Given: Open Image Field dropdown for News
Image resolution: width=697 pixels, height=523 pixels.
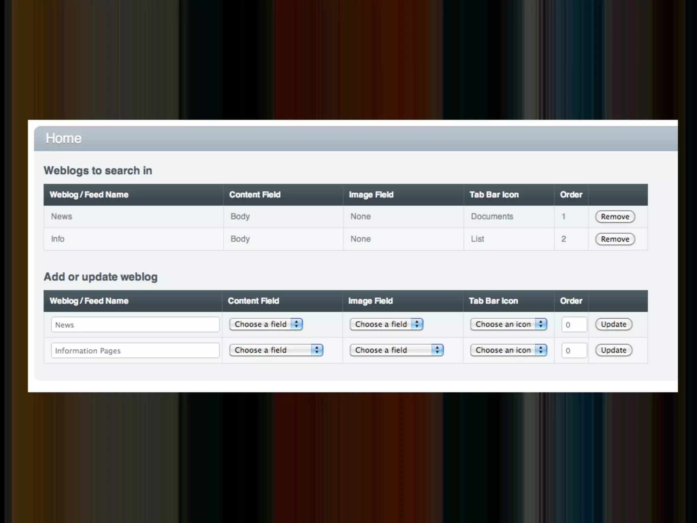Looking at the screenshot, I should coord(386,324).
